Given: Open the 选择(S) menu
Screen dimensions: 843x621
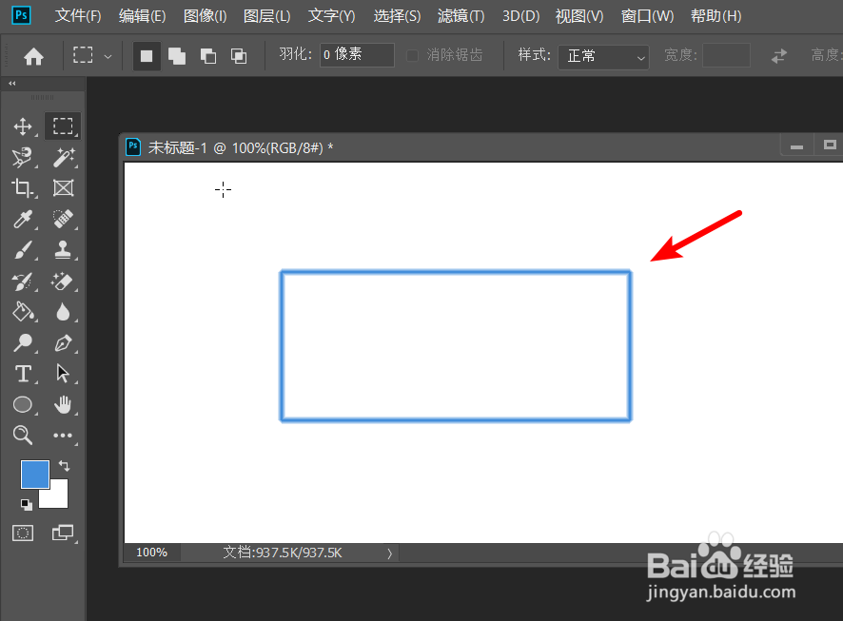Looking at the screenshot, I should [397, 16].
